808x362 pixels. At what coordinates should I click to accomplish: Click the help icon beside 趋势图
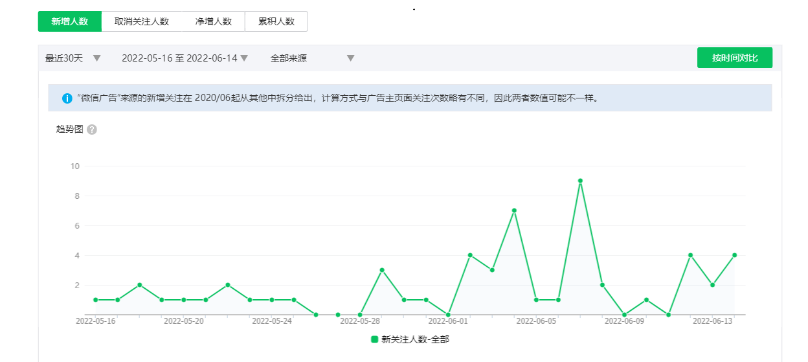(92, 130)
